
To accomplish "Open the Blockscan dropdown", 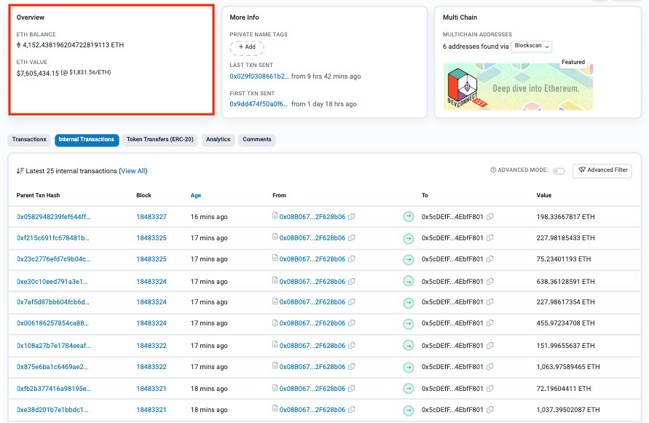I will [x=532, y=46].
